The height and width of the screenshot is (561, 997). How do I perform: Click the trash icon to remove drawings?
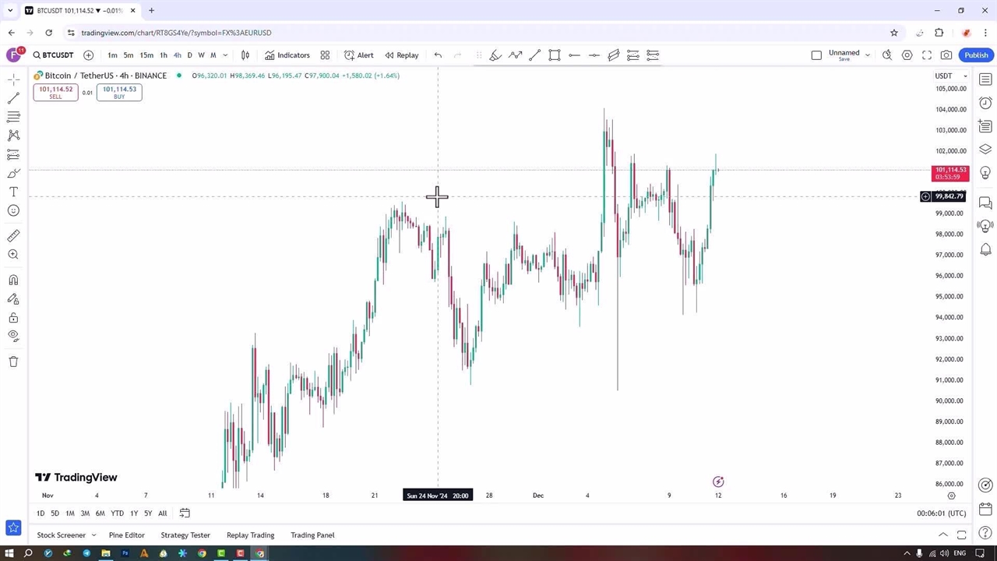coord(13,362)
